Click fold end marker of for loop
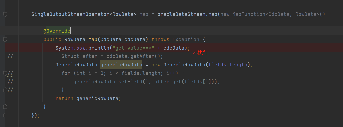Viewport: 343px width, 127px height. [x=5, y=90]
